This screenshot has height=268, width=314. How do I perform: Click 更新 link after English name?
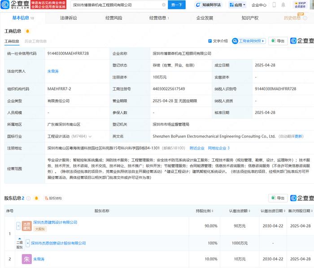tap(298, 136)
